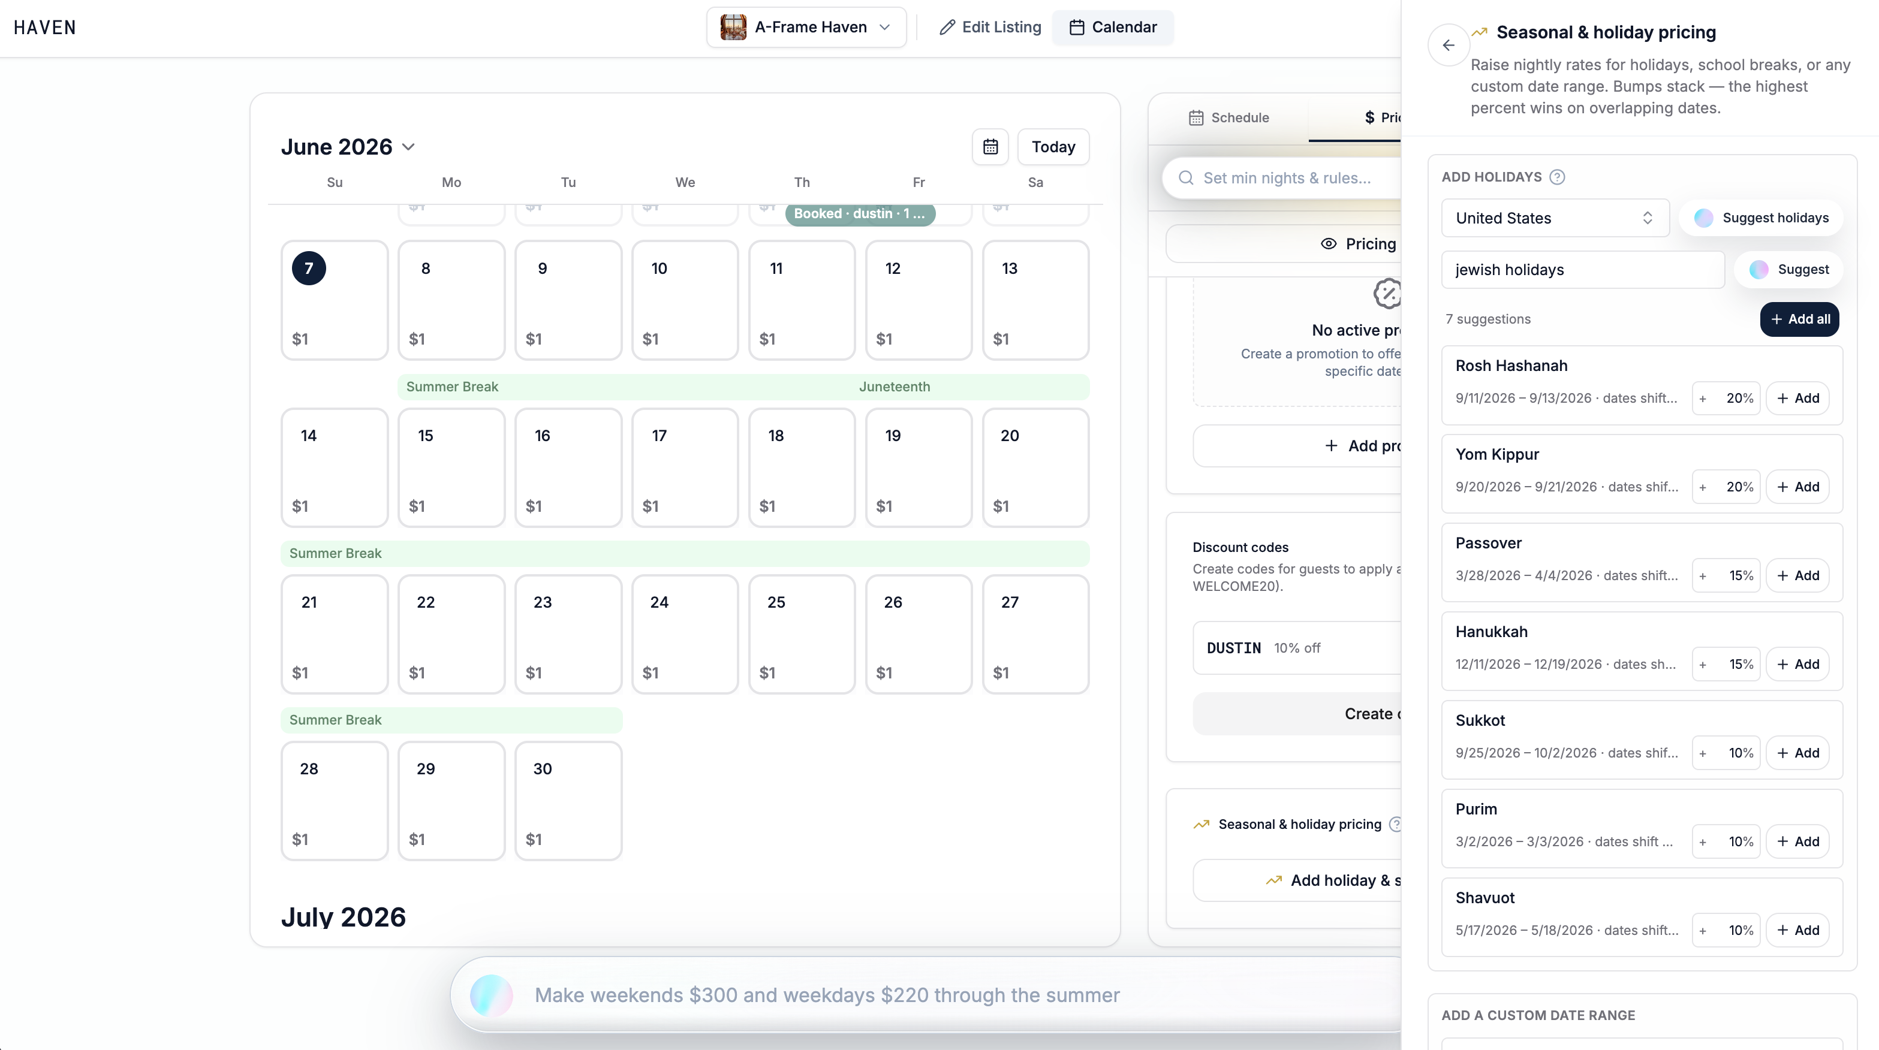Click the AI assistant orb in prompt bar
Image resolution: width=1879 pixels, height=1050 pixels.
[x=492, y=995]
